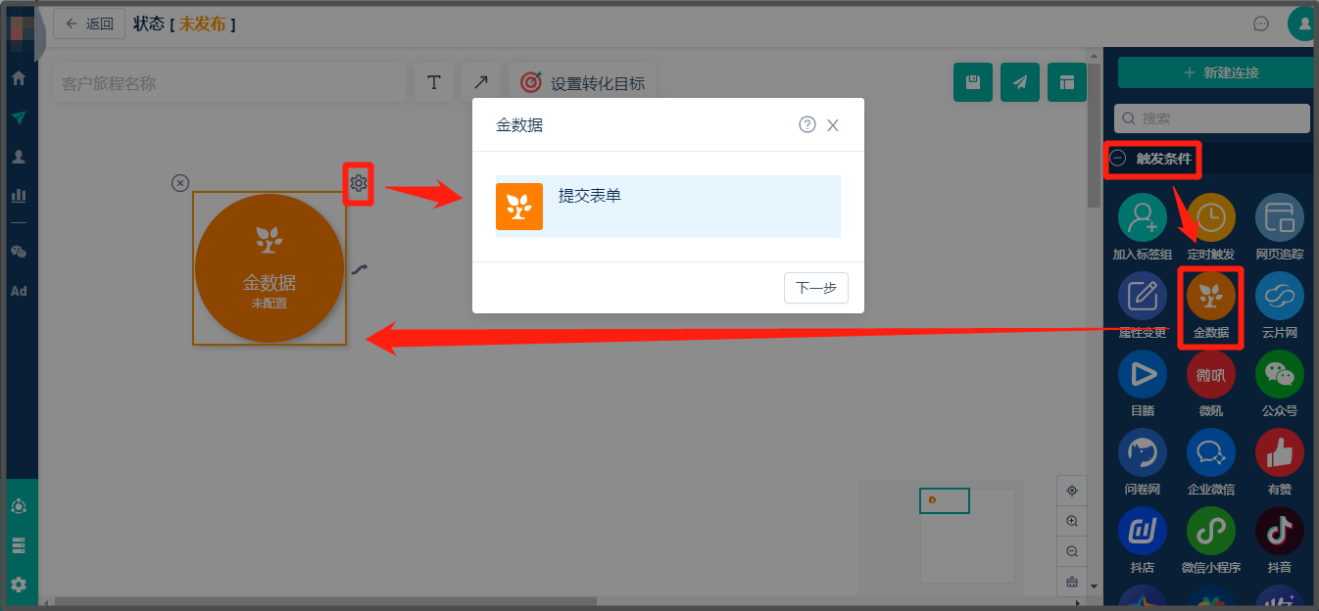Collapse the 触发条件 section

click(x=1118, y=159)
